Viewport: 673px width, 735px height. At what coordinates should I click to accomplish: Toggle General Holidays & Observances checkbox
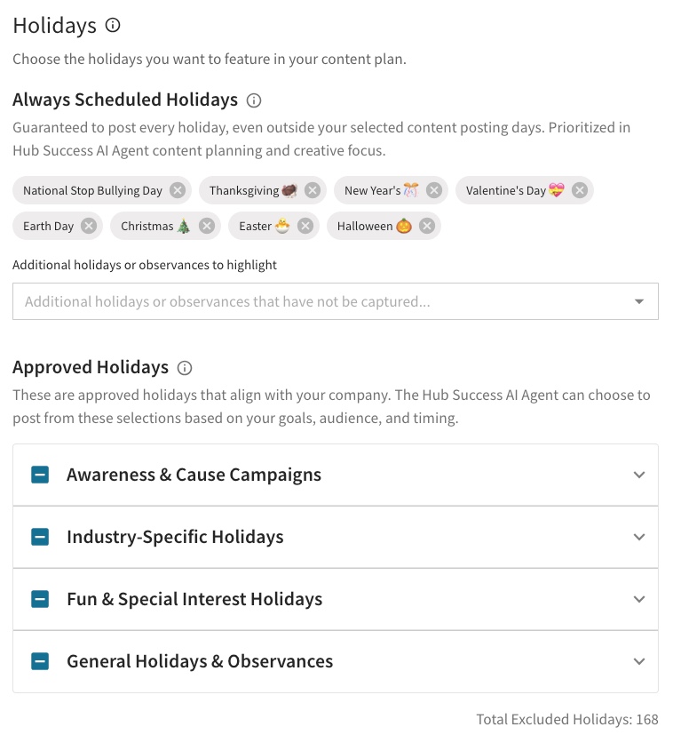tap(40, 661)
